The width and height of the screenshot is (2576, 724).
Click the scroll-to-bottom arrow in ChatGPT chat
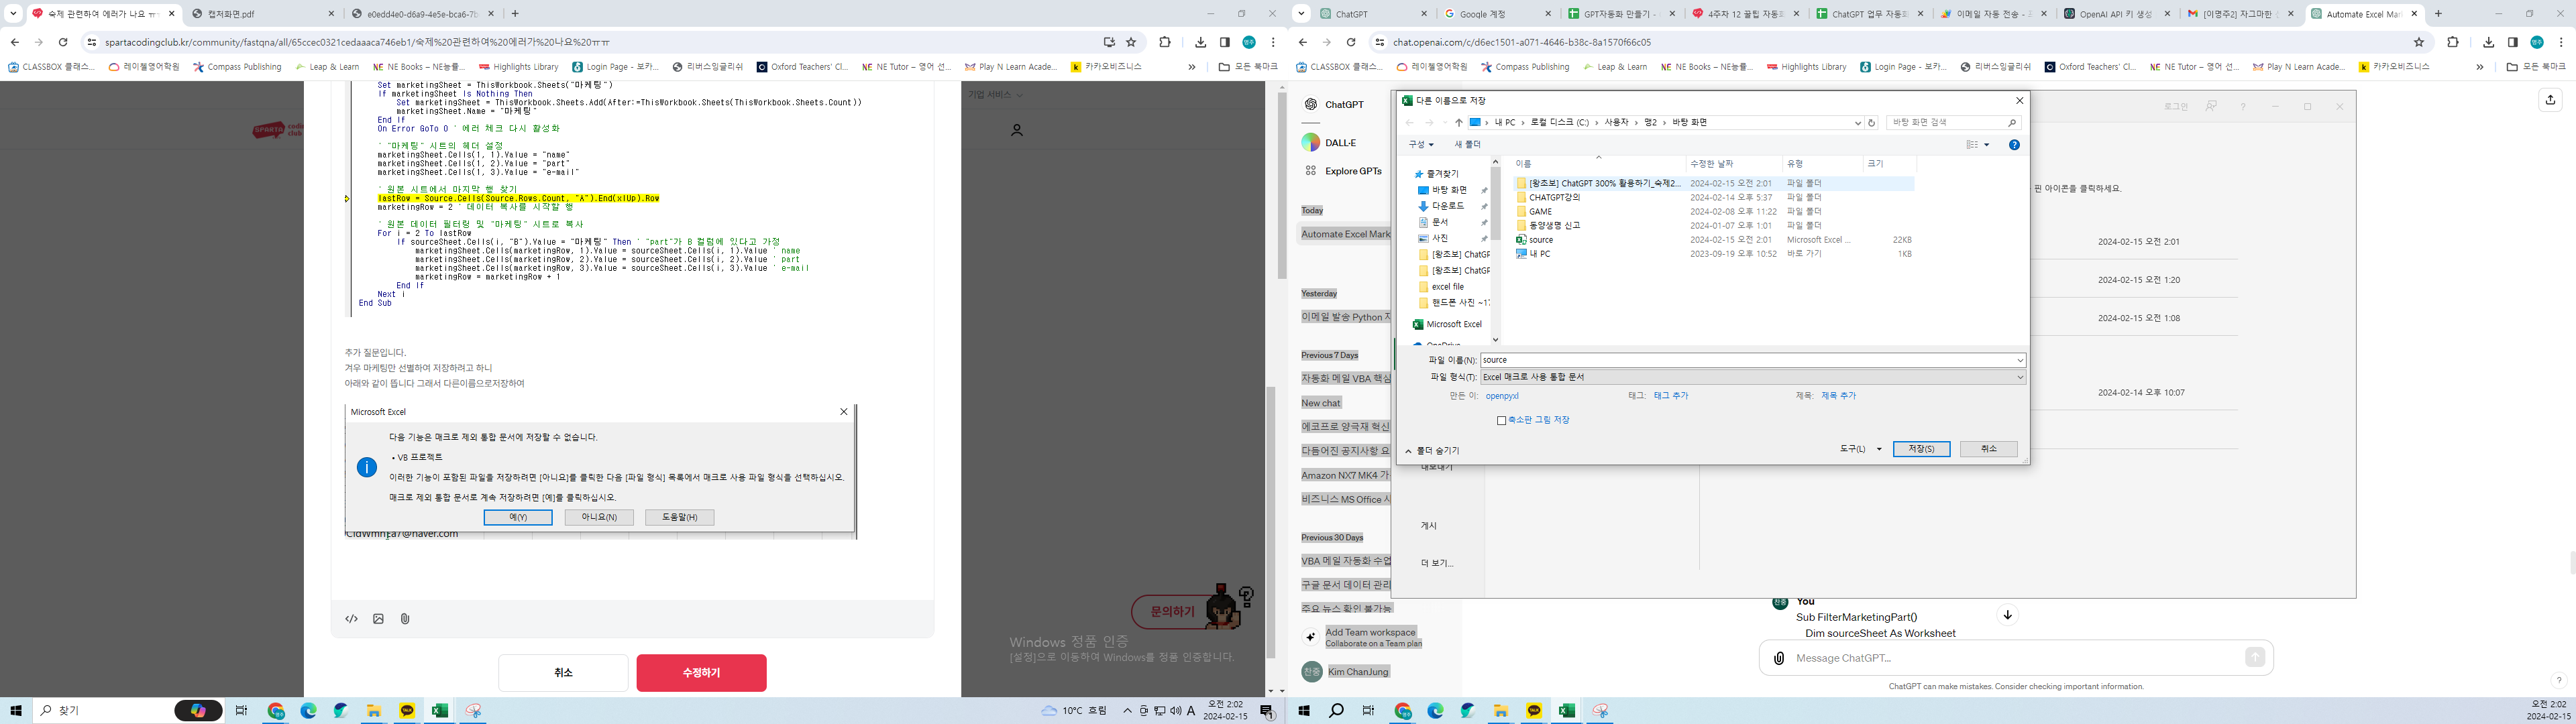point(2007,615)
